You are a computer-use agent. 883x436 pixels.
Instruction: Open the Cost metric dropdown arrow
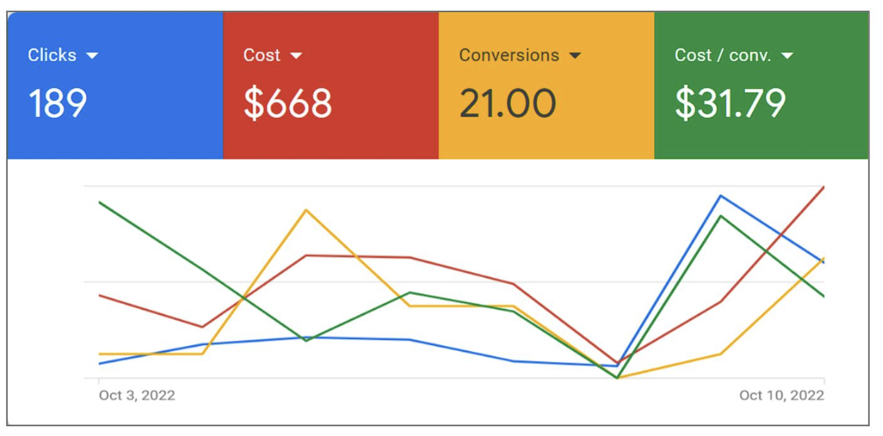coord(295,56)
